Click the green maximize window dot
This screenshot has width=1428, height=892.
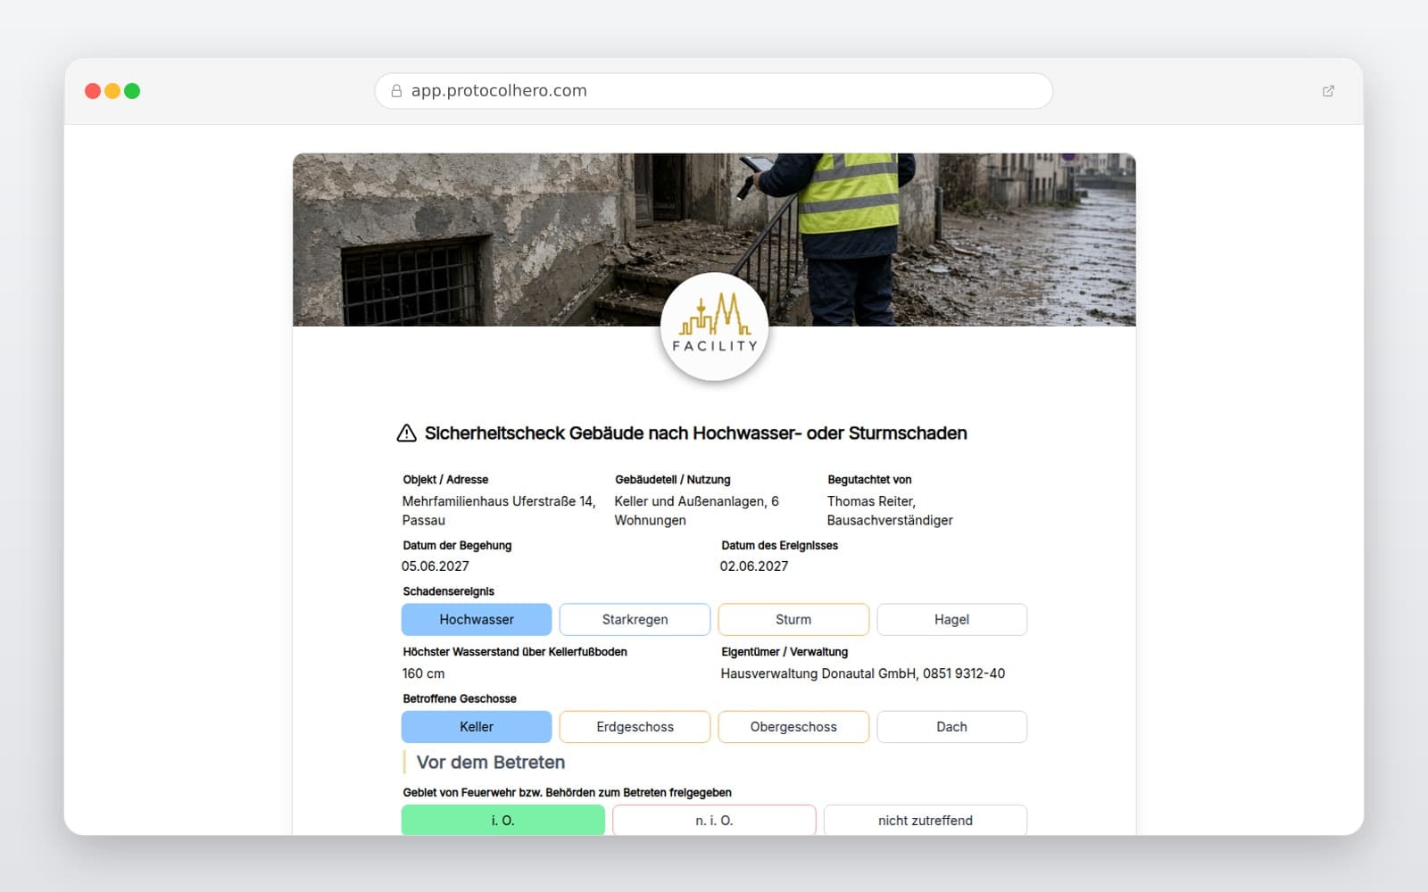click(132, 91)
